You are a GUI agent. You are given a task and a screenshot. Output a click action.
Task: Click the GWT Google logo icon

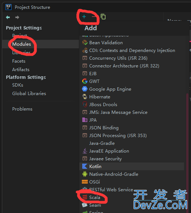85,81
